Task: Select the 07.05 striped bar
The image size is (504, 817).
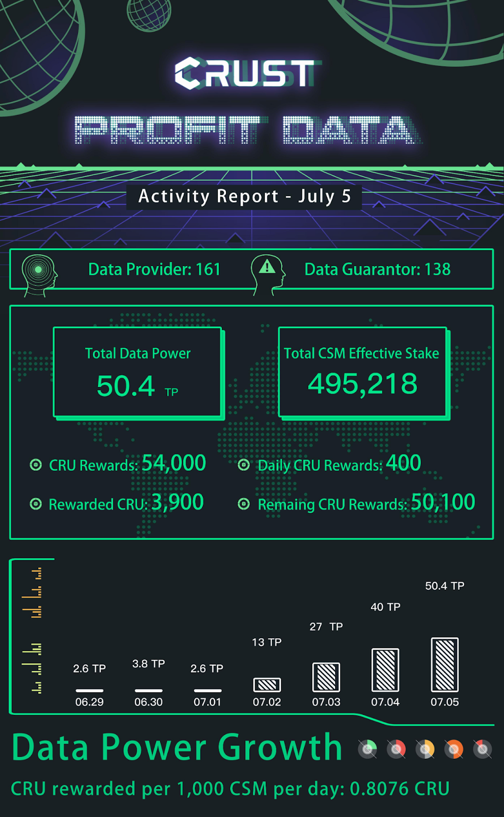Action: pos(444,665)
